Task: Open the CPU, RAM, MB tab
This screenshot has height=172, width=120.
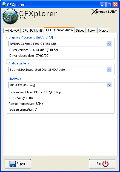Action: [x=33, y=31]
